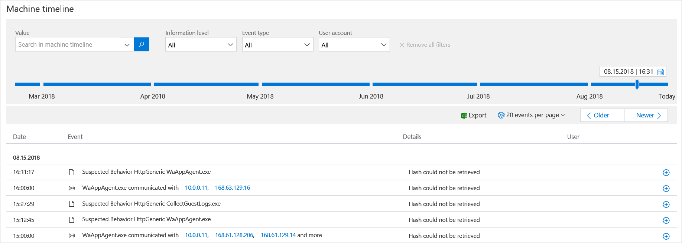Expand the 15:12:45 event row
This screenshot has height=243, width=682.
[x=666, y=220]
